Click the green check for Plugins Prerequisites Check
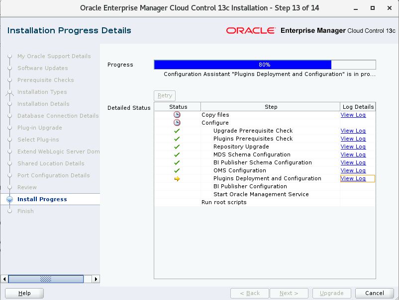Viewport: 399px width, 300px height. click(x=177, y=139)
